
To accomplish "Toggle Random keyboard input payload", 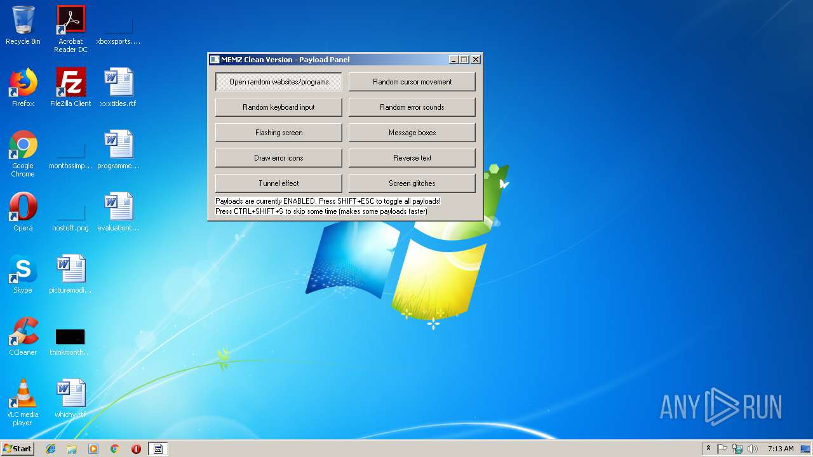I will (279, 107).
